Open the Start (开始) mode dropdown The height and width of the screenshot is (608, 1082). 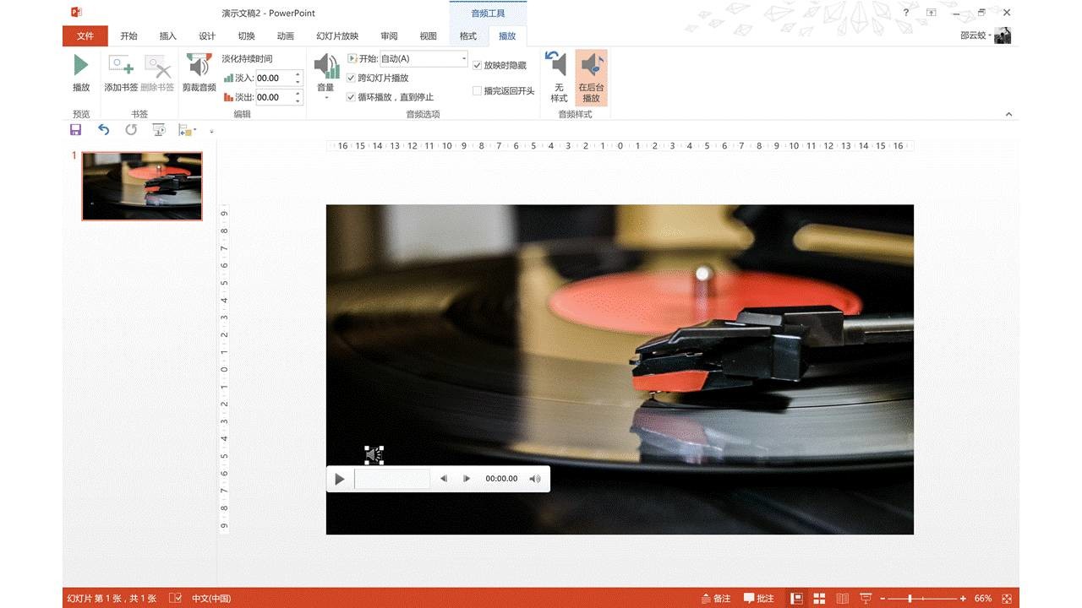click(463, 59)
